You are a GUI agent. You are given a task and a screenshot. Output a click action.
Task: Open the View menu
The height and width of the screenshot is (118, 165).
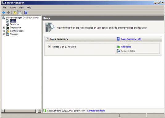21,8
